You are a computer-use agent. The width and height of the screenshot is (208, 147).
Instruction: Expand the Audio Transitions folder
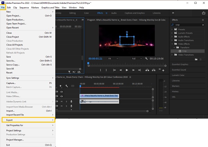[172, 40]
